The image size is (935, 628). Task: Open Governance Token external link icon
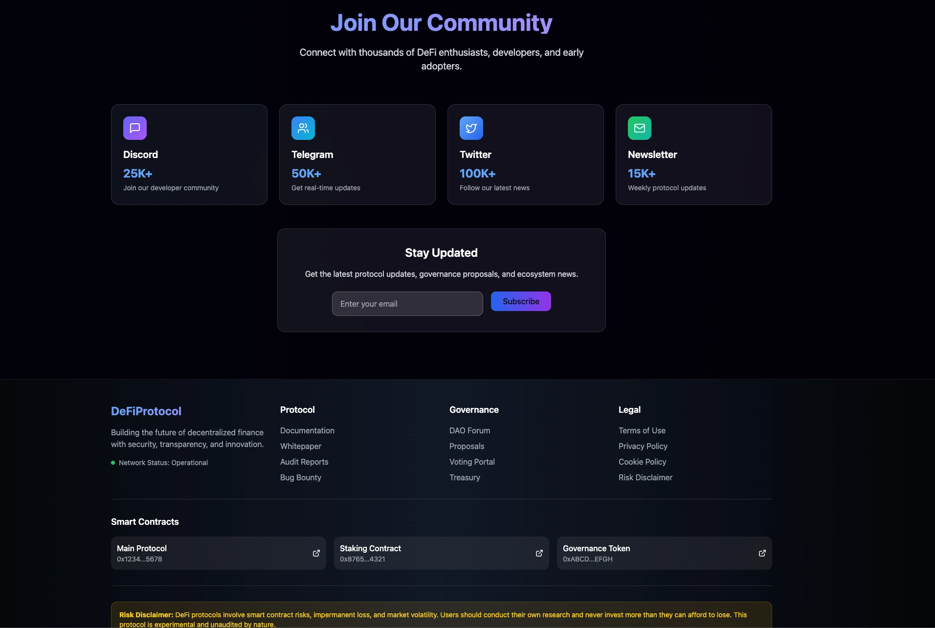(762, 553)
